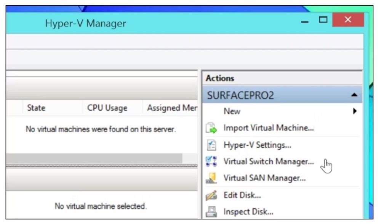The height and width of the screenshot is (224, 381).
Task: Click the Virtual SAN Manager icon
Action: [211, 178]
